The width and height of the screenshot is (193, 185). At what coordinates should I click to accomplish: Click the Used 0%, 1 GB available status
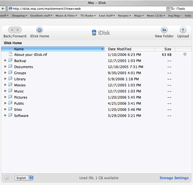99,178
